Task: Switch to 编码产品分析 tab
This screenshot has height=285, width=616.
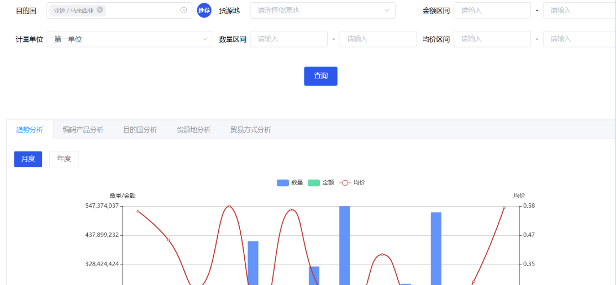Action: pos(83,130)
